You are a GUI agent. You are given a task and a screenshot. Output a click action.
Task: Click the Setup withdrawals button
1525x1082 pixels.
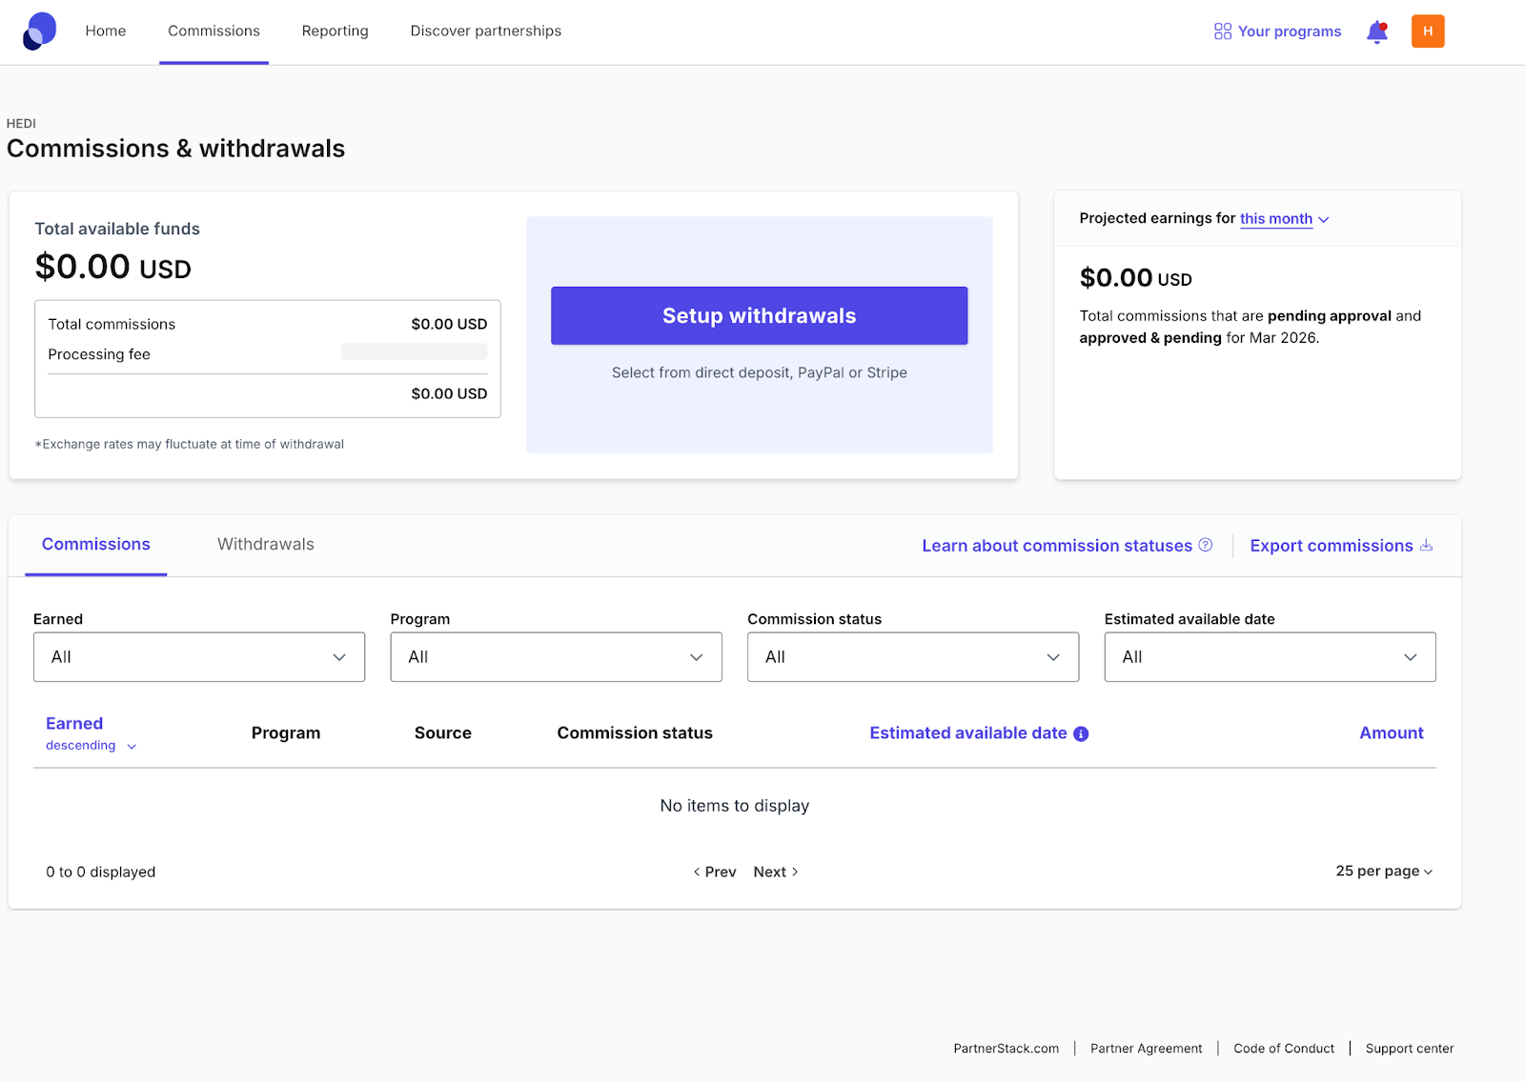point(759,316)
